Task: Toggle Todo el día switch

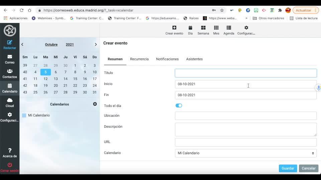Action: (x=179, y=106)
